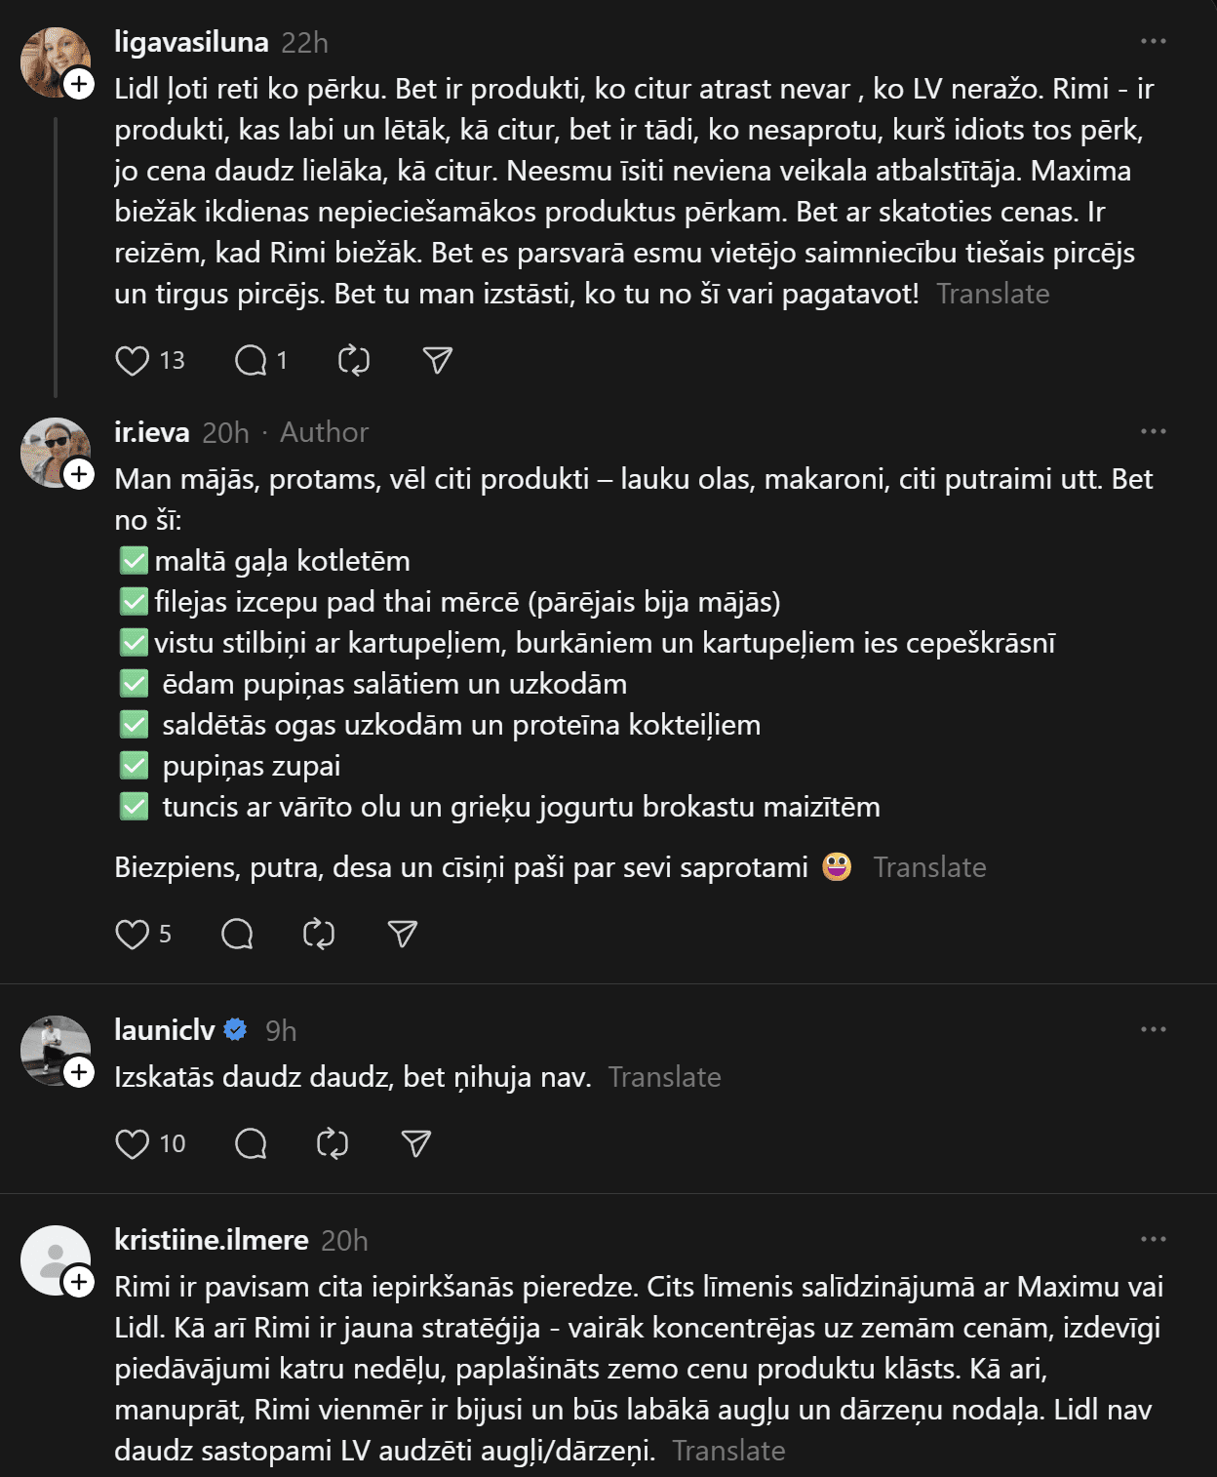Translate launiclv's comment

664,1077
